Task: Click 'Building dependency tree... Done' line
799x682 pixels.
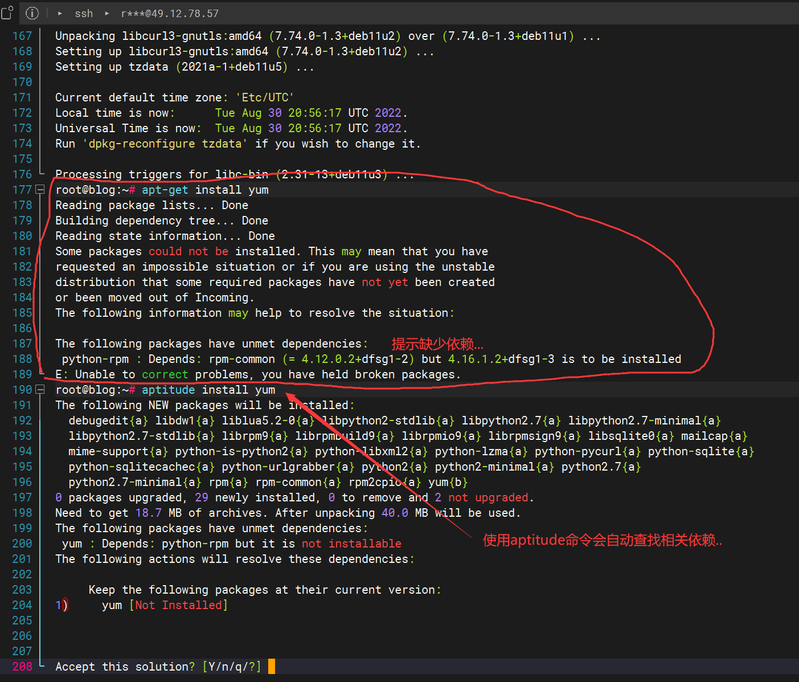Action: (x=162, y=220)
